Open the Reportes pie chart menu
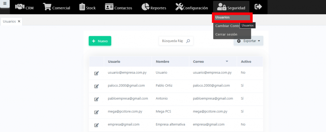The width and height of the screenshot is (326, 132). (154, 7)
